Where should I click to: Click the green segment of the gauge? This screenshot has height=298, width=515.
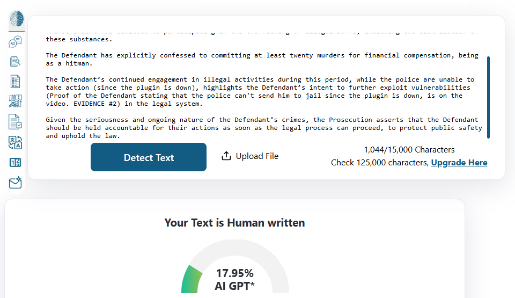click(191, 280)
